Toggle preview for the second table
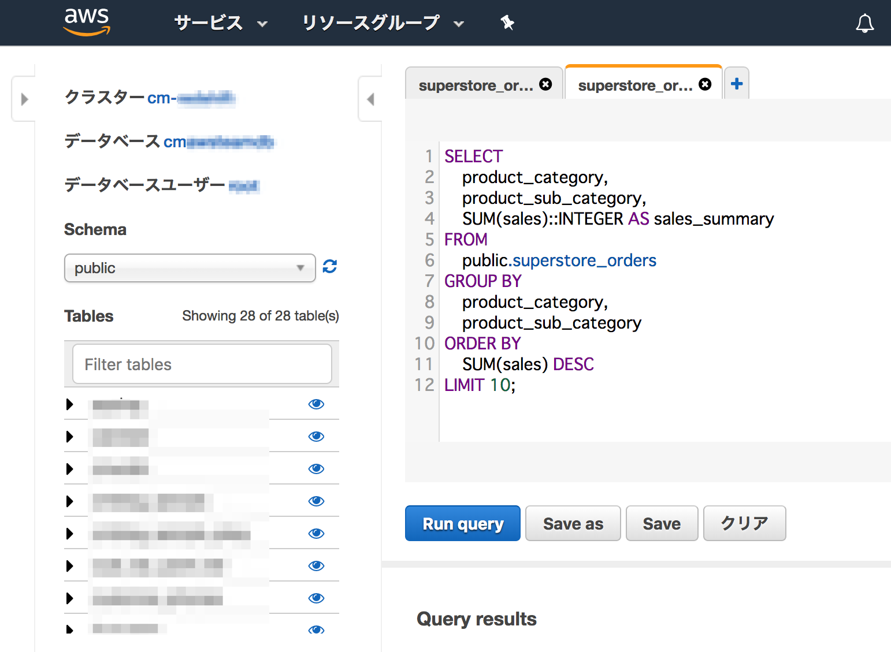This screenshot has width=891, height=652. point(316,437)
